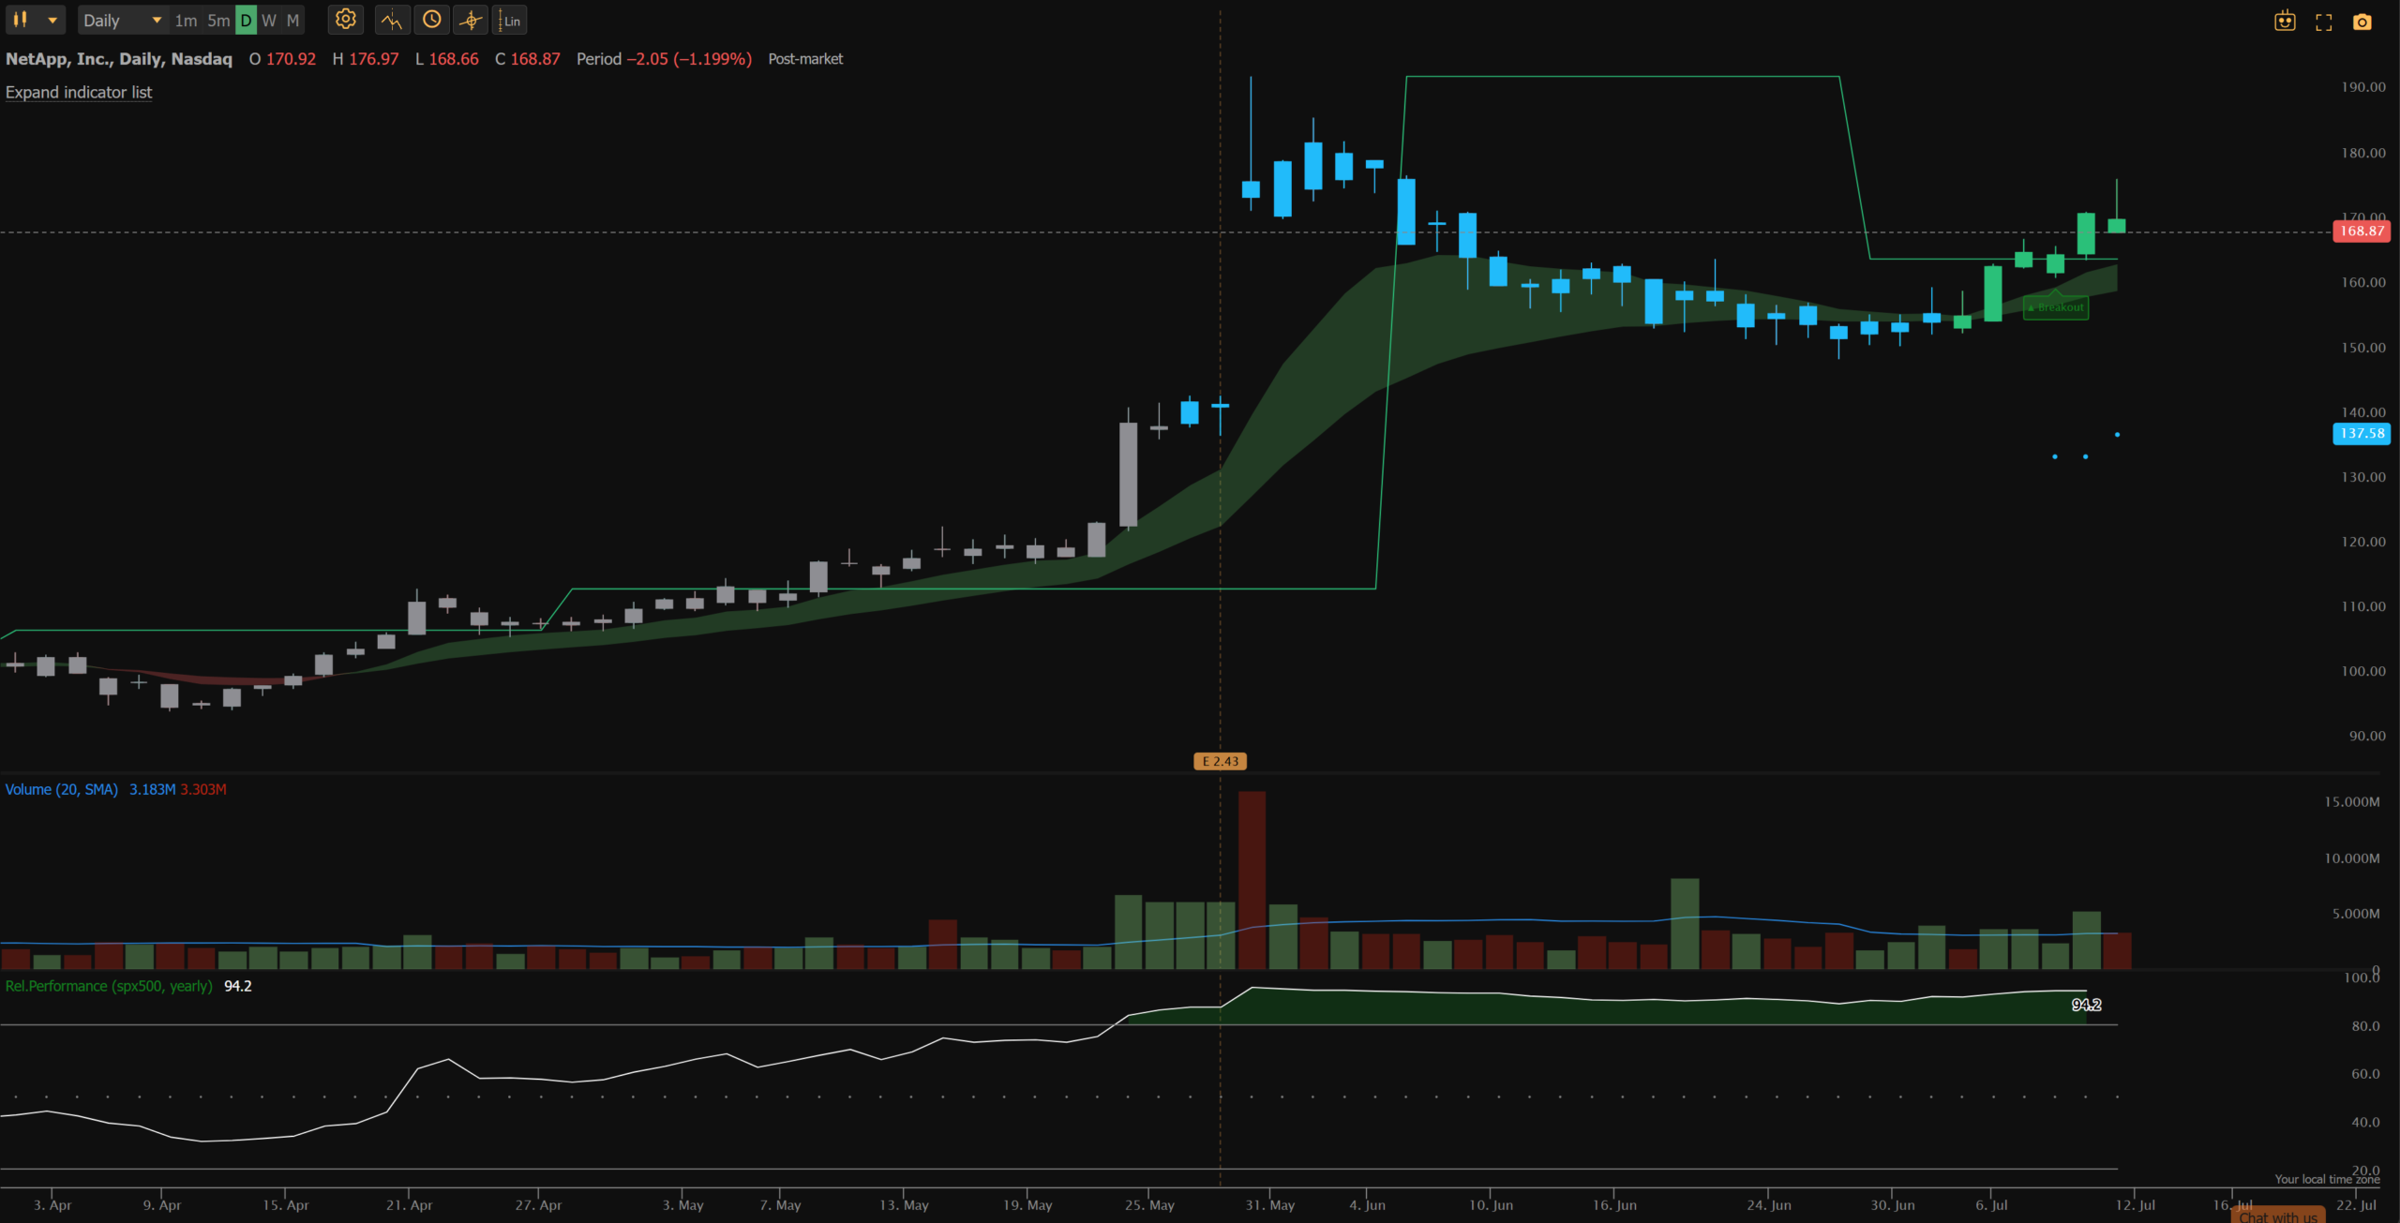Open the candlestick chart type selector
Screen dimensions: 2400x1223
[x=35, y=20]
